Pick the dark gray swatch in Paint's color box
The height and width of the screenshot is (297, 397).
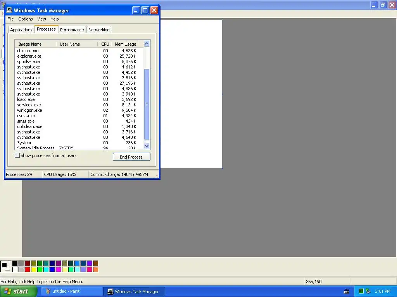pyautogui.click(x=21, y=263)
